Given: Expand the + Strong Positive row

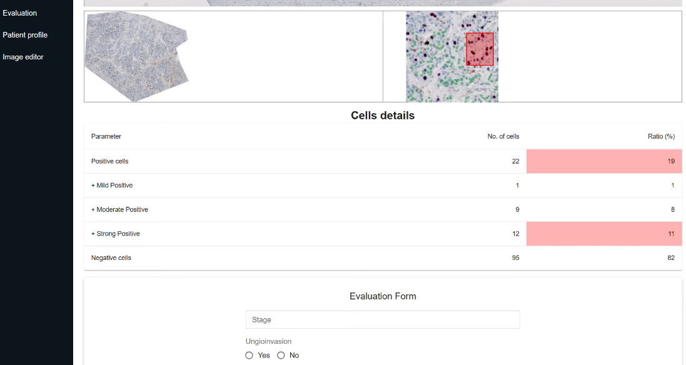Looking at the screenshot, I should 383,233.
